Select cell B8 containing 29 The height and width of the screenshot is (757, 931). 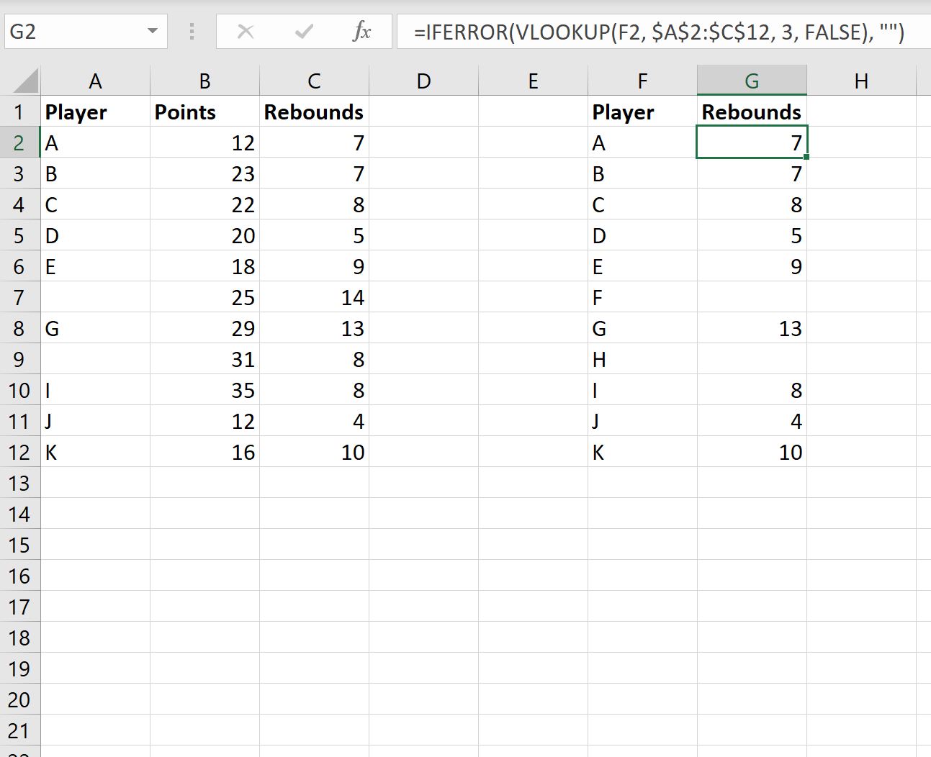(x=204, y=328)
